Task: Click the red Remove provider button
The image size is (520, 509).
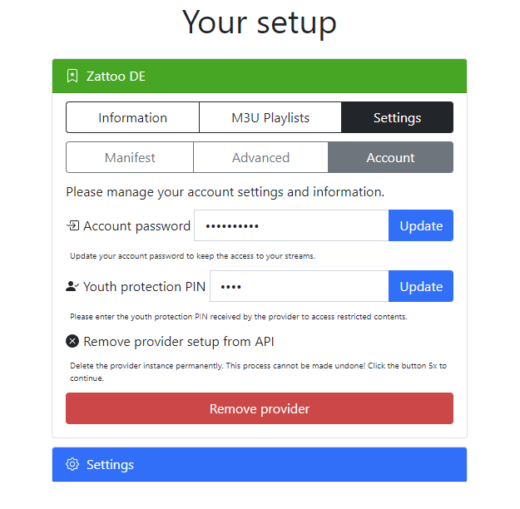Action: pos(260,408)
